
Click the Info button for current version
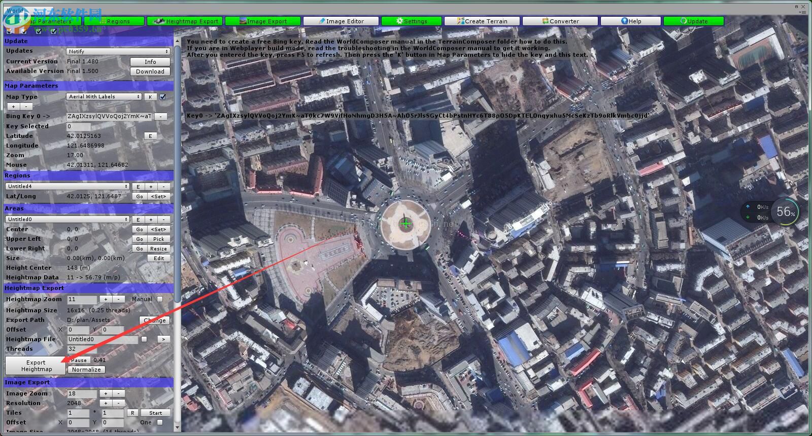tap(150, 62)
